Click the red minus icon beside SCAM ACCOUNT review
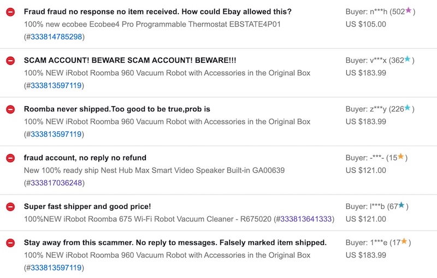 [x=10, y=61]
